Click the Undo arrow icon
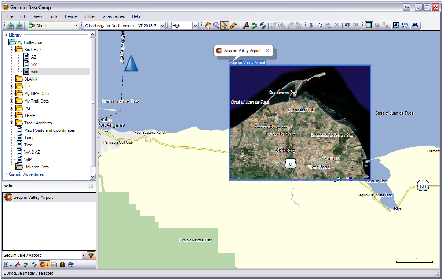Viewport: 442px width, 279px height. click(347, 25)
